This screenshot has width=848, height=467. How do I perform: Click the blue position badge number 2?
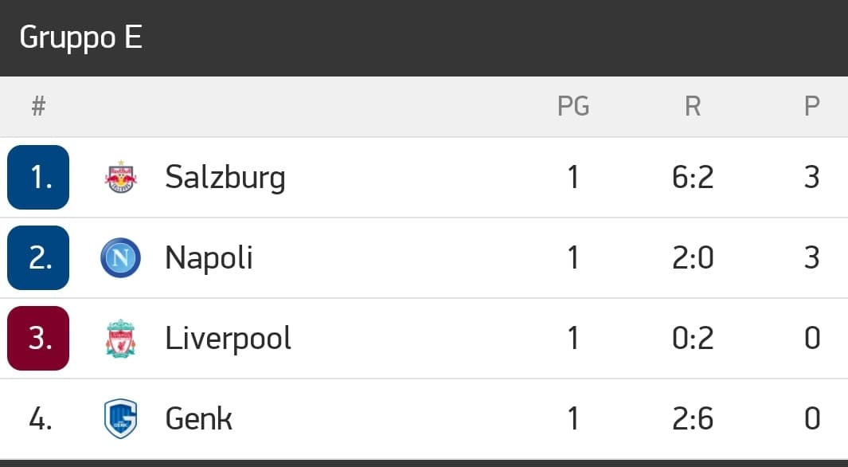pos(38,258)
